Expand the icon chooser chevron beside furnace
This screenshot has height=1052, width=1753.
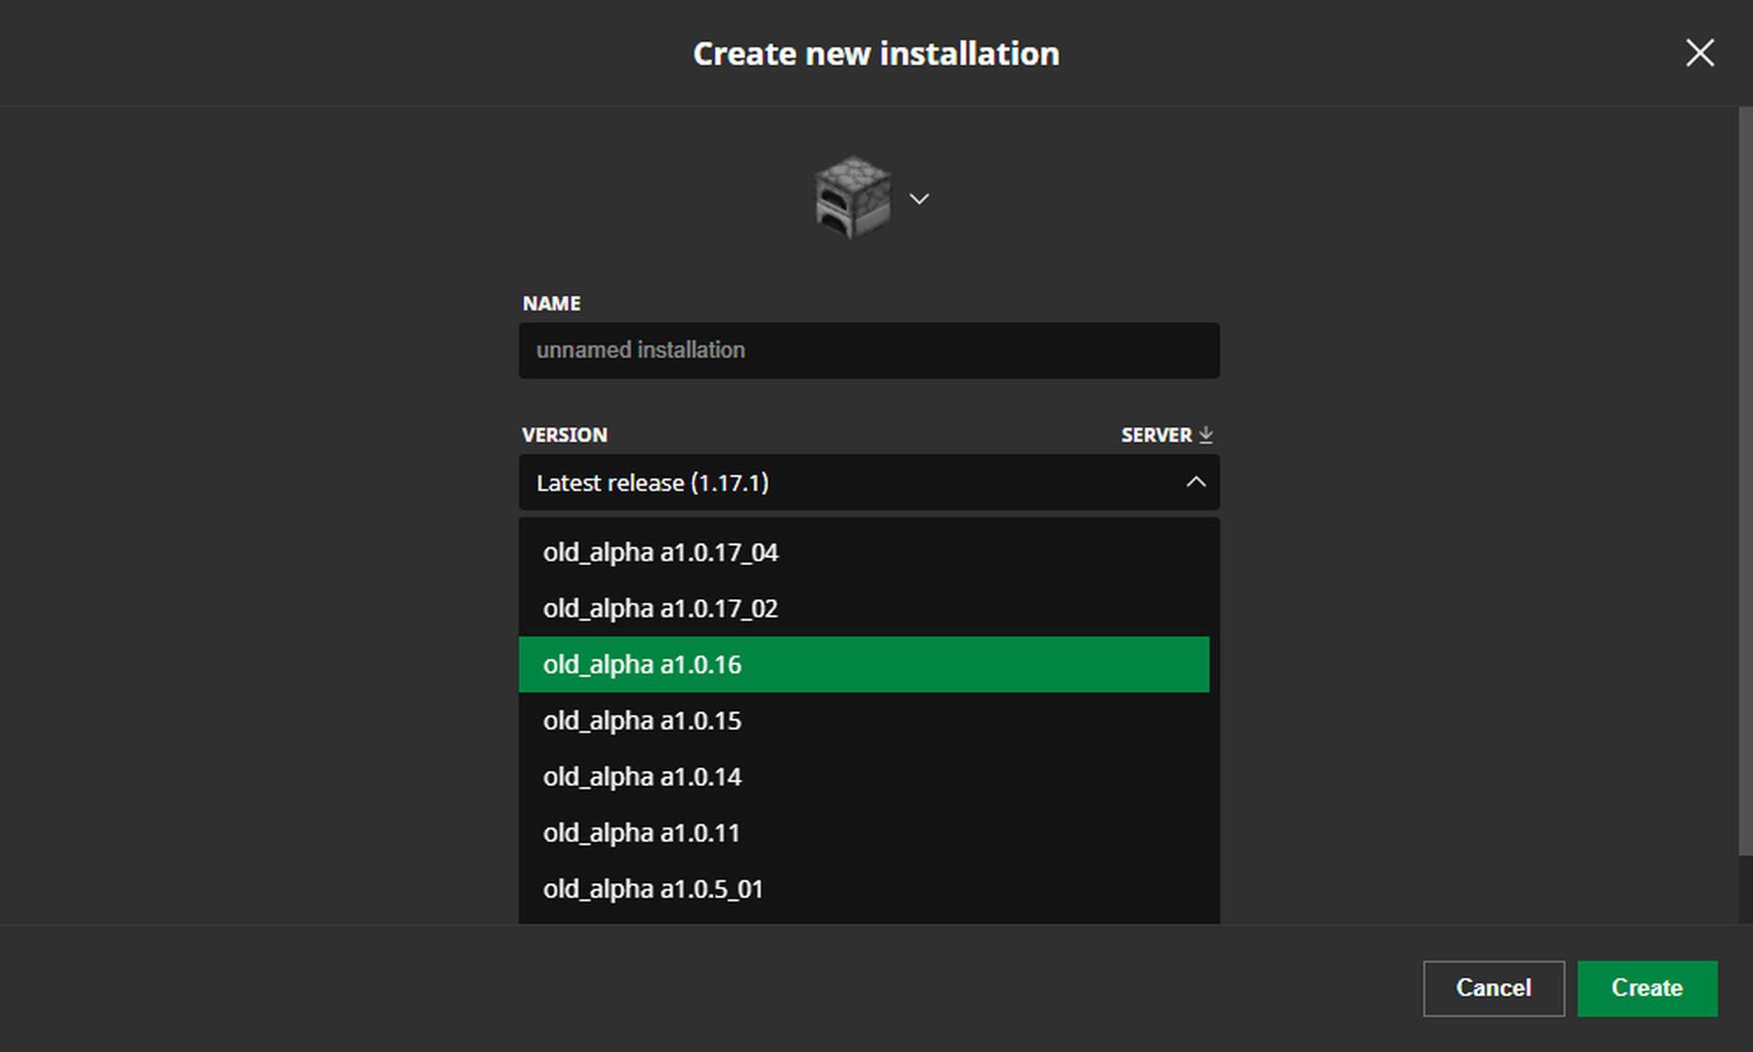918,199
